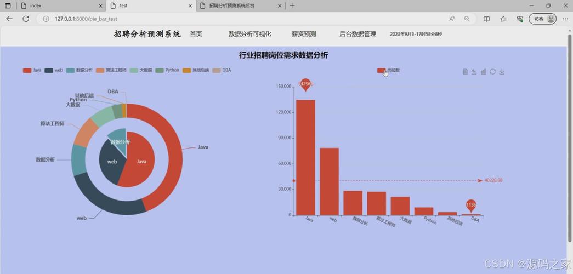Open the 后台数据管理 link

click(358, 34)
